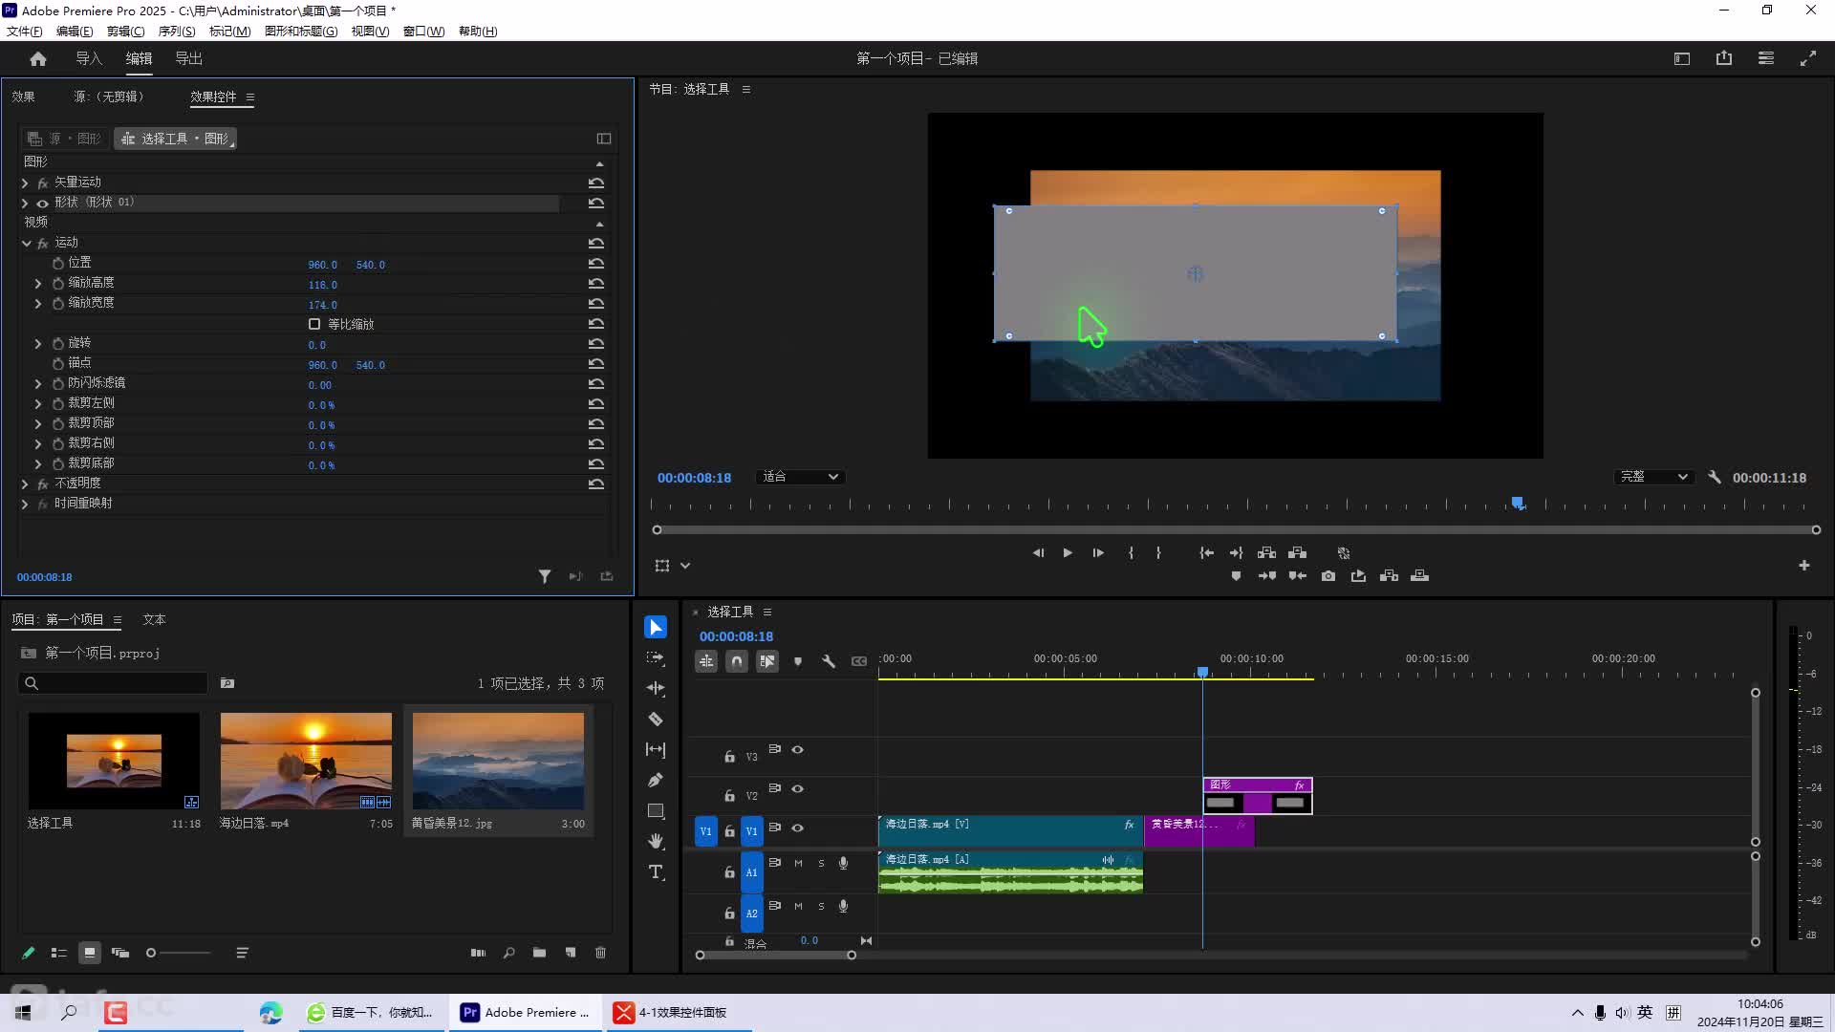The height and width of the screenshot is (1032, 1835).
Task: Click the Program monitor playhead marker
Action: click(x=1518, y=503)
